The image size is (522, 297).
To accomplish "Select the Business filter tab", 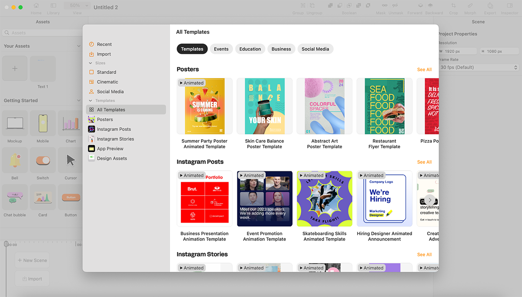I will tap(281, 49).
